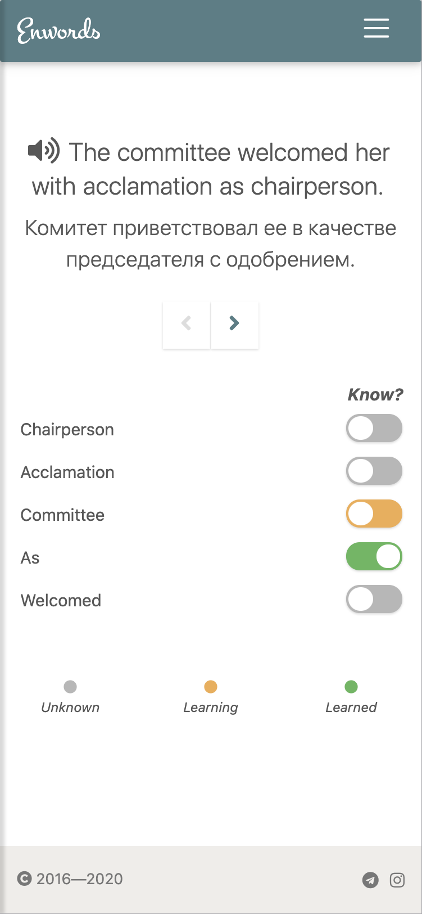
Task: Click the English sentence text
Action: tap(211, 169)
